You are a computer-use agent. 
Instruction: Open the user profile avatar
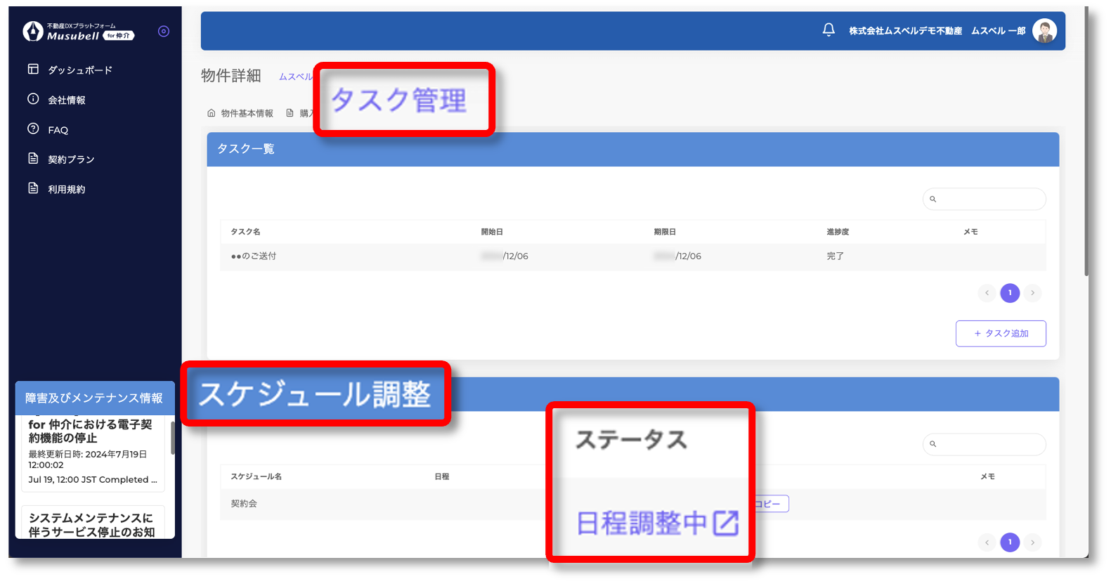point(1044,31)
